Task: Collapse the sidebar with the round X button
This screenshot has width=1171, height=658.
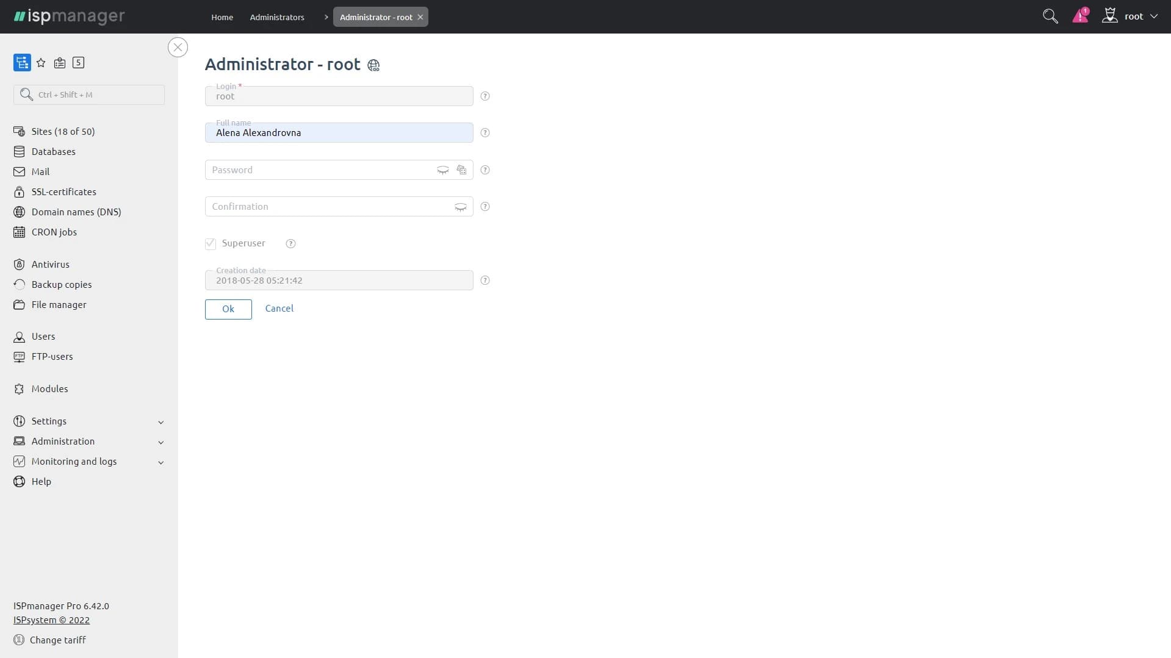Action: tap(178, 48)
